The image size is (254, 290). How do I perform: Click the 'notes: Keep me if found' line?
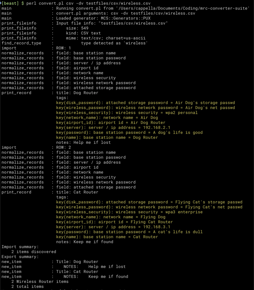click(85, 242)
